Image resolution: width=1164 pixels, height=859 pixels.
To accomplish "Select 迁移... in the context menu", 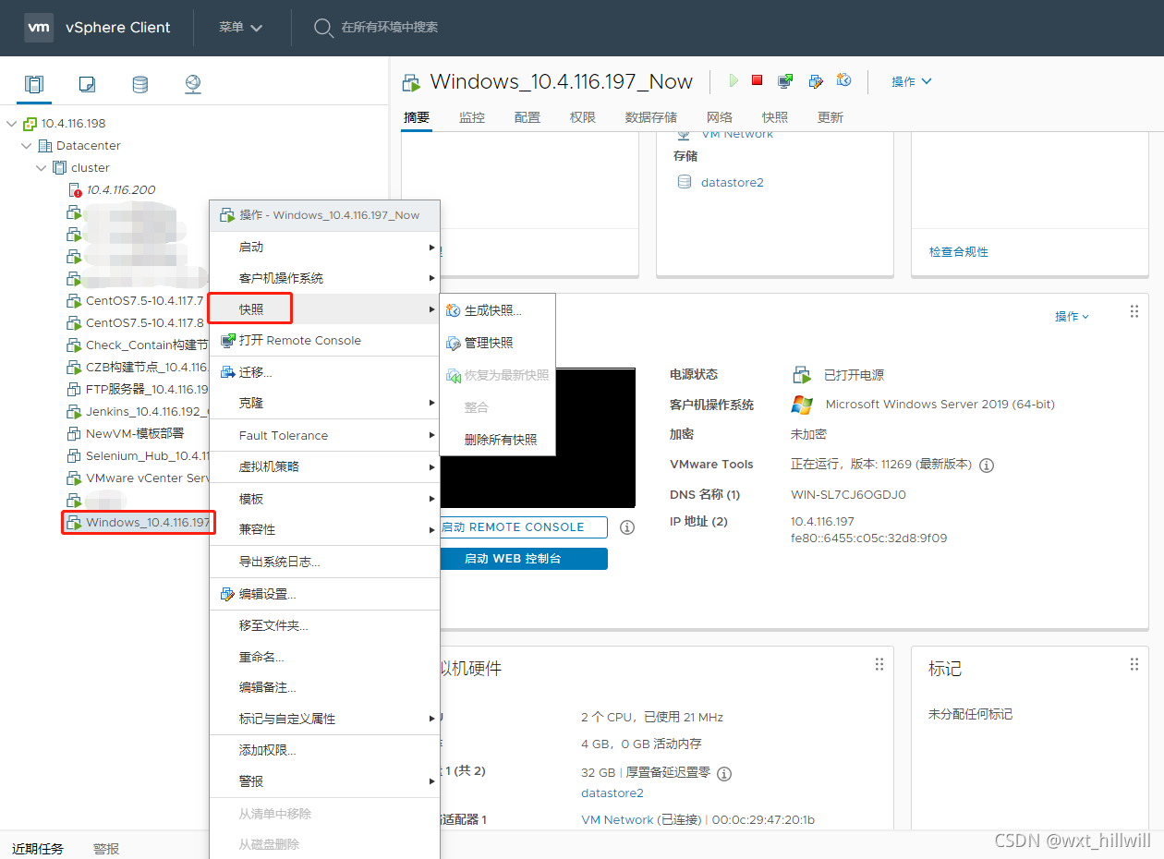I will (x=325, y=372).
